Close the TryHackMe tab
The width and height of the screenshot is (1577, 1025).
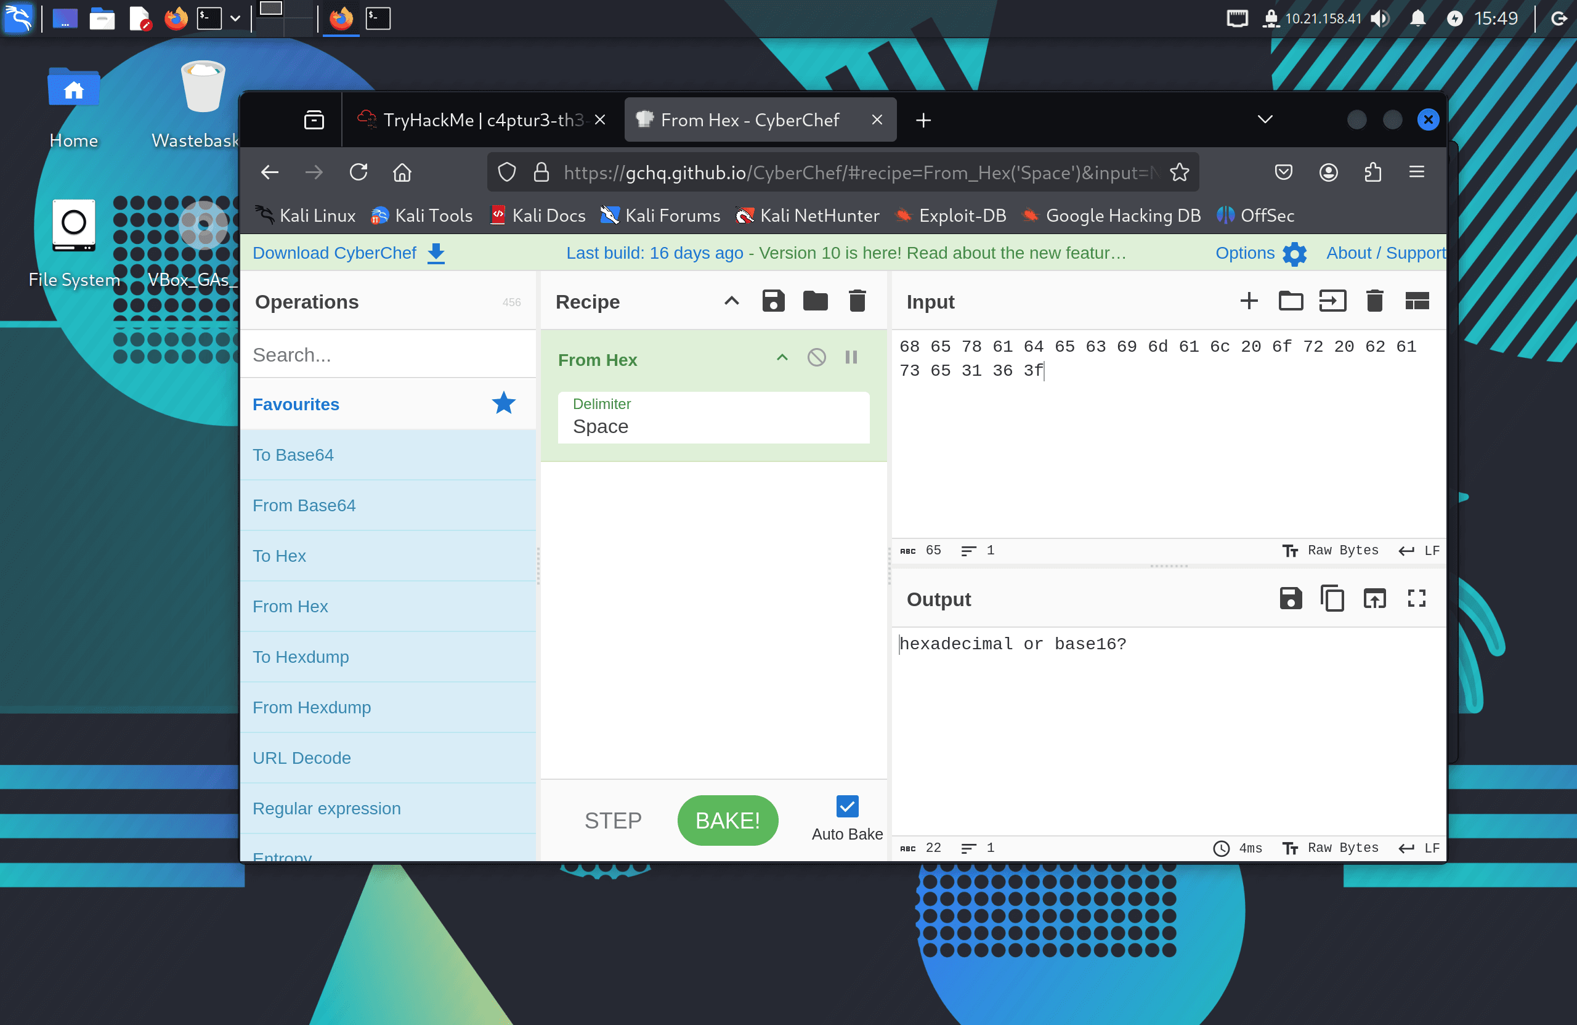[599, 120]
